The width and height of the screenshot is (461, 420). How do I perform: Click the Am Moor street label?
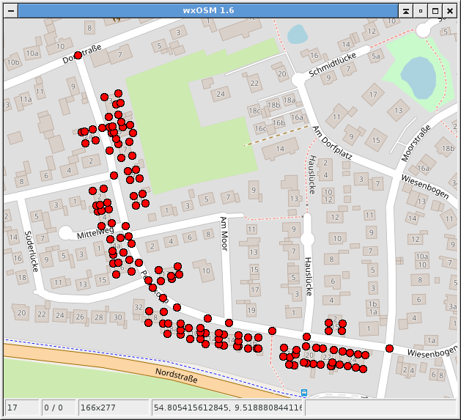(224, 232)
